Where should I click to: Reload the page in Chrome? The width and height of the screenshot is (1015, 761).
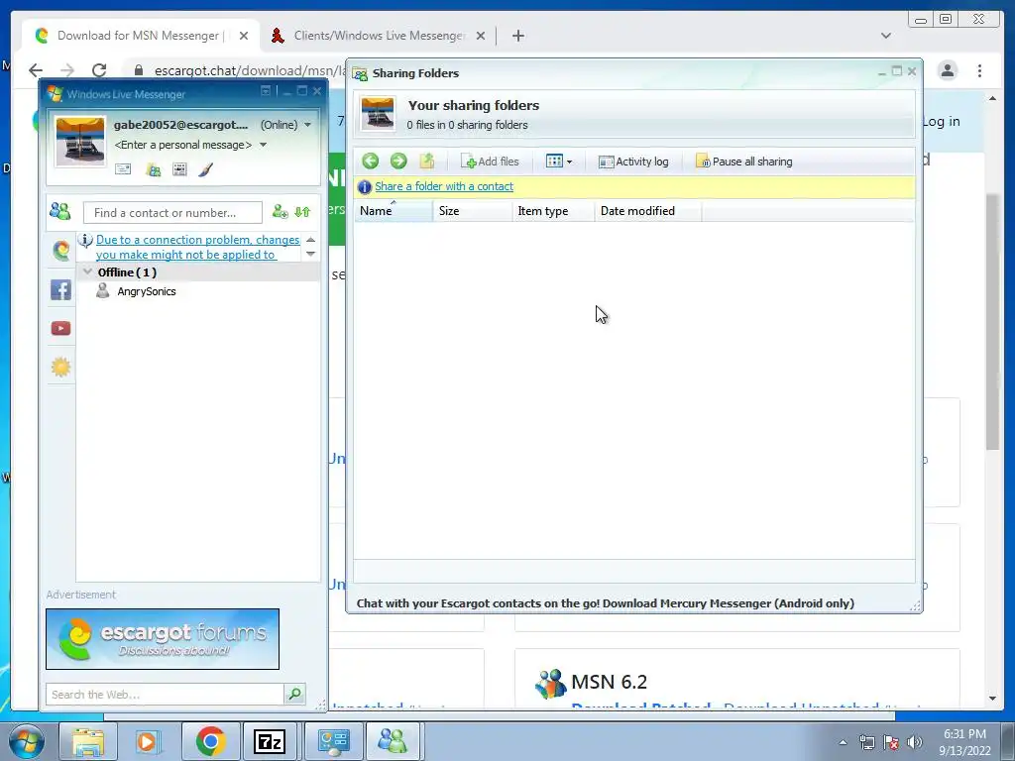[x=99, y=70]
